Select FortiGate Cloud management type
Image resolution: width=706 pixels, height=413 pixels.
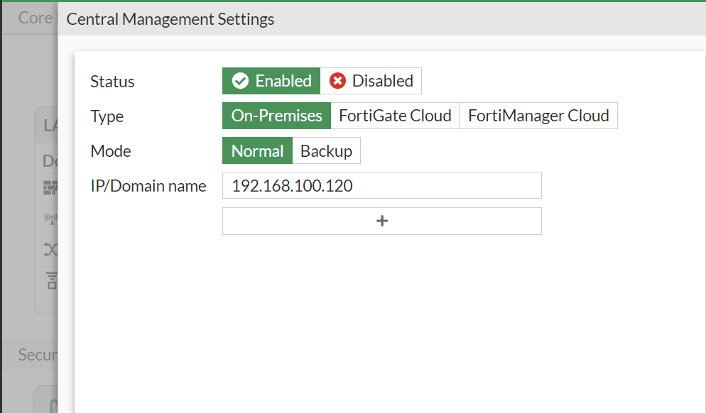tap(394, 115)
